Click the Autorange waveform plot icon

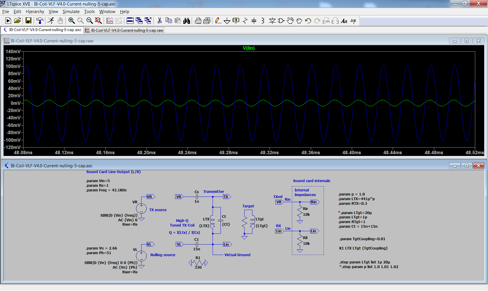coord(110,21)
